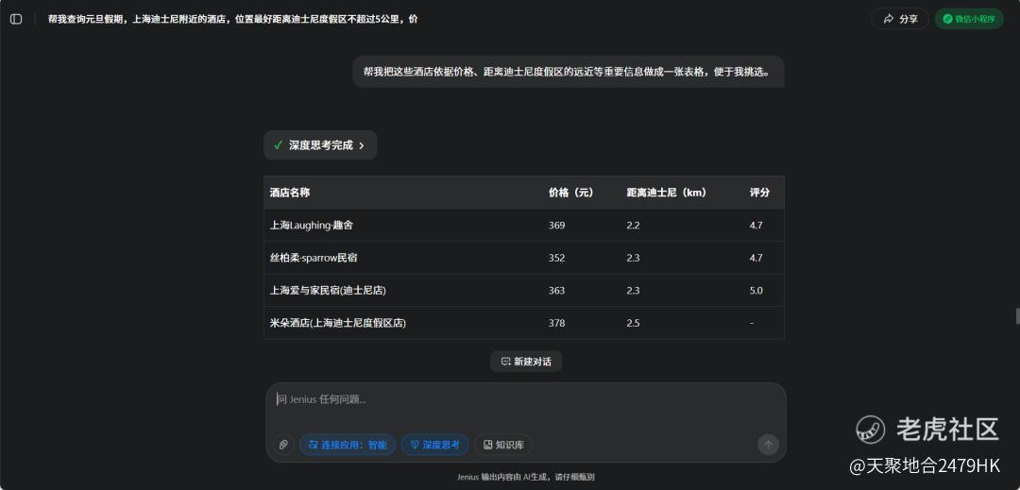
Task: Click price cell 369
Action: pos(557,225)
